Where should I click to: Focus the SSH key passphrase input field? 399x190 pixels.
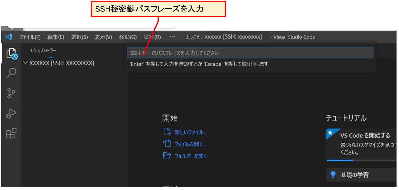[x=250, y=53]
